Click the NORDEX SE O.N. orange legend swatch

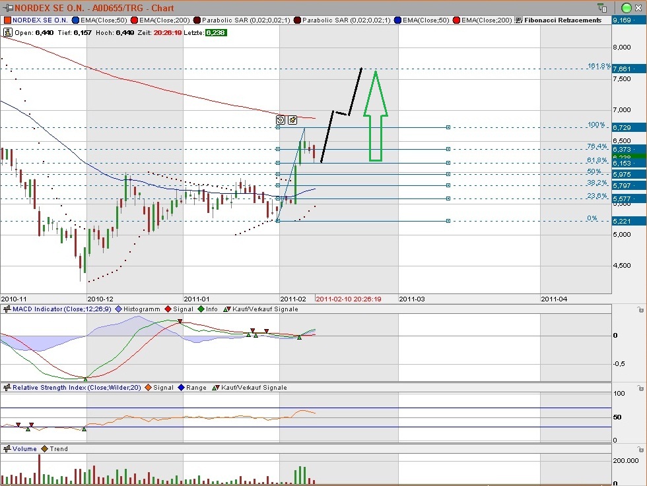click(x=7, y=20)
